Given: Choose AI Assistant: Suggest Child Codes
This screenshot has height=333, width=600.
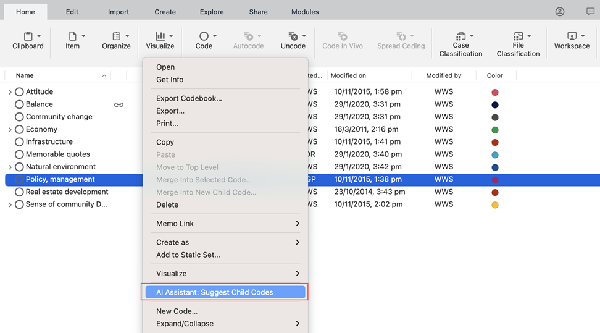Looking at the screenshot, I should [x=225, y=292].
